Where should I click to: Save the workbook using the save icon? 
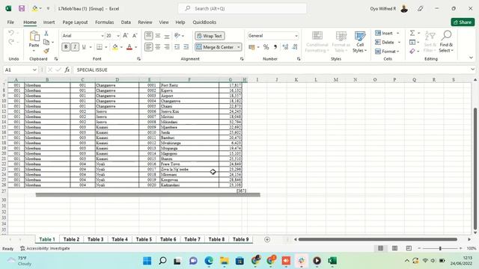tap(22, 8)
